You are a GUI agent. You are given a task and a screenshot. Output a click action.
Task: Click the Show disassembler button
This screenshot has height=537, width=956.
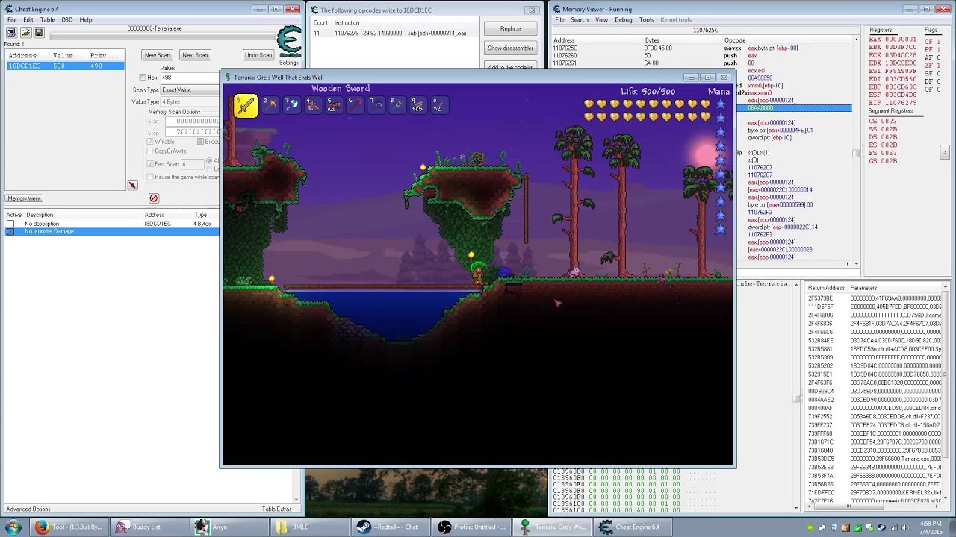coord(511,48)
